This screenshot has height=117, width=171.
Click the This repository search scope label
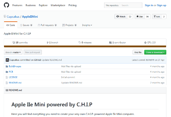coord(112,5)
